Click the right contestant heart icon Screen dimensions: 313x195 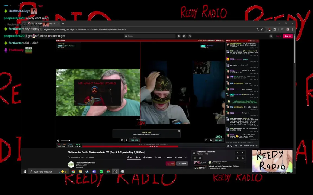pos(206,140)
